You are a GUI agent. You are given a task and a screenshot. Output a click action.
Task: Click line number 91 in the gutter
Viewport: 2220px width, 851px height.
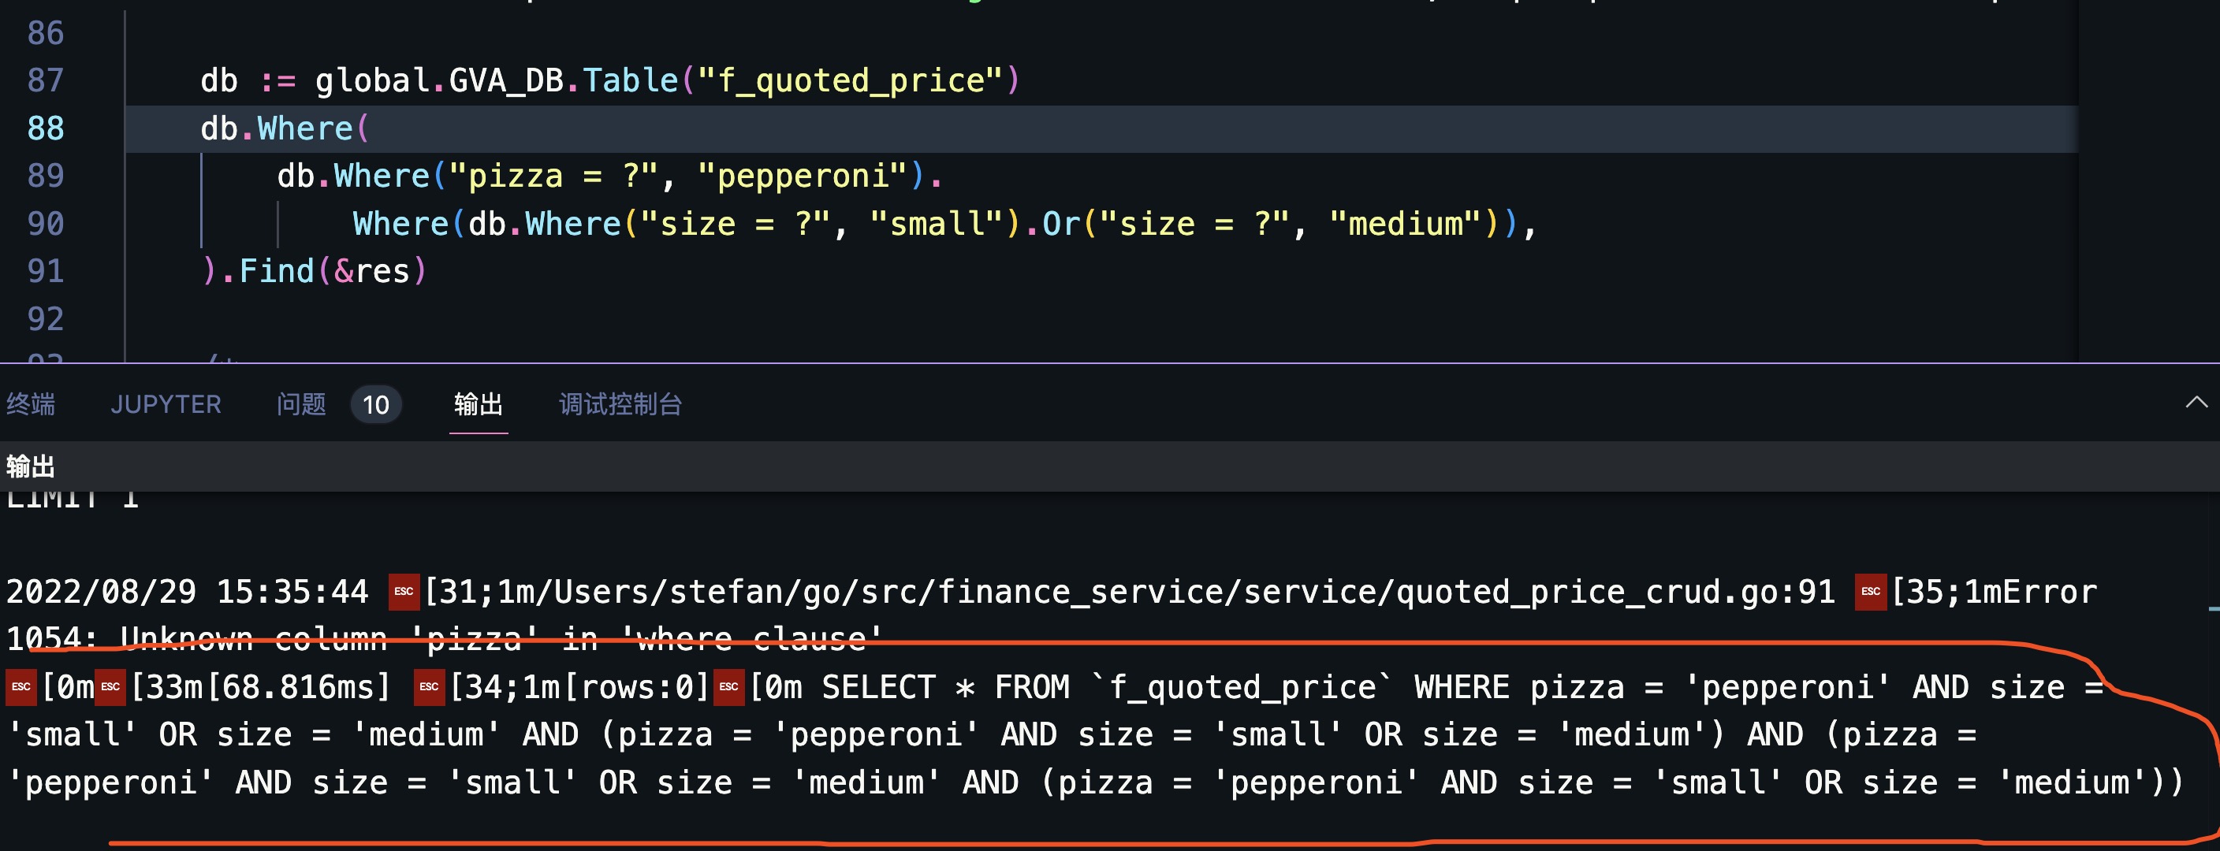coord(46,272)
